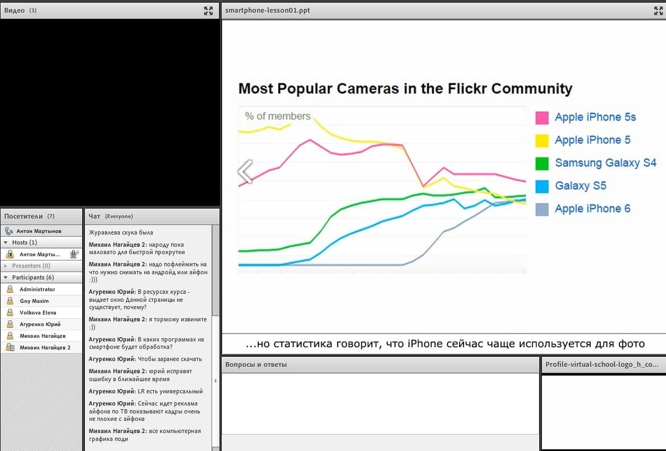The width and height of the screenshot is (666, 451).
Task: Open the Apple iPhone 5s legend link
Action: (x=595, y=118)
